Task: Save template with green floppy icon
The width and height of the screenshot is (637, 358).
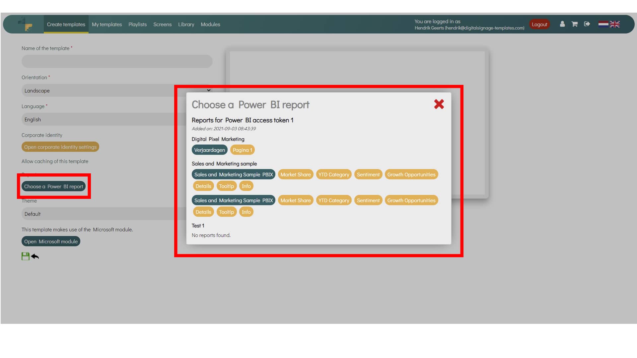Action: tap(26, 256)
